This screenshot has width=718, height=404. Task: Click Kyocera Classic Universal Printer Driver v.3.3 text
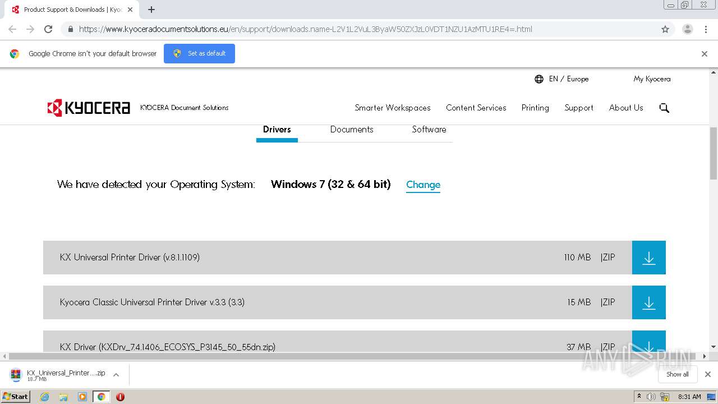tap(152, 302)
